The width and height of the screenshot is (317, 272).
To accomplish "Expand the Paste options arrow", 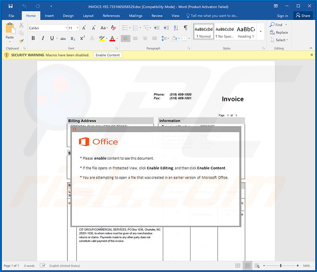I will (10, 42).
